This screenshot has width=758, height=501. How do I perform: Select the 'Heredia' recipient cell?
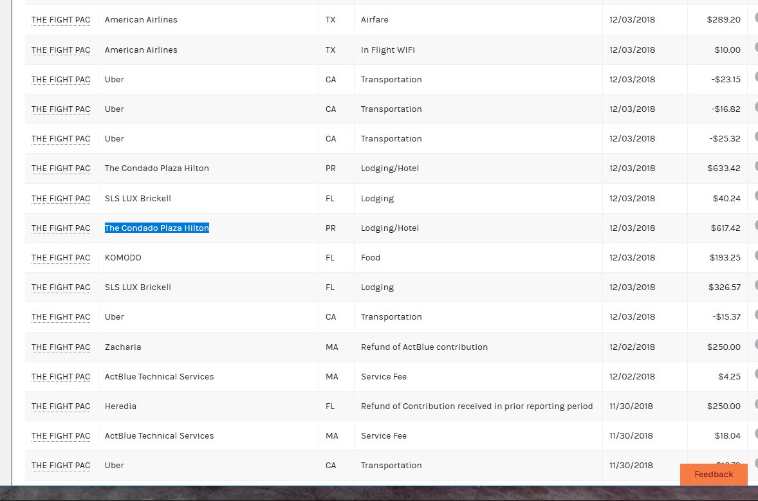coord(120,406)
